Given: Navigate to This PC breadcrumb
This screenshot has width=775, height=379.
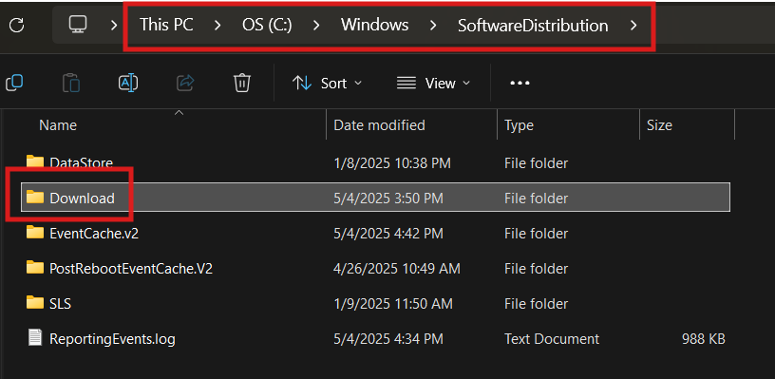Looking at the screenshot, I should pos(166,25).
